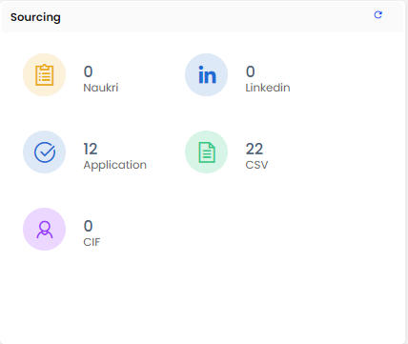Click the CIF count showing 0
The width and height of the screenshot is (408, 344).
click(x=89, y=226)
